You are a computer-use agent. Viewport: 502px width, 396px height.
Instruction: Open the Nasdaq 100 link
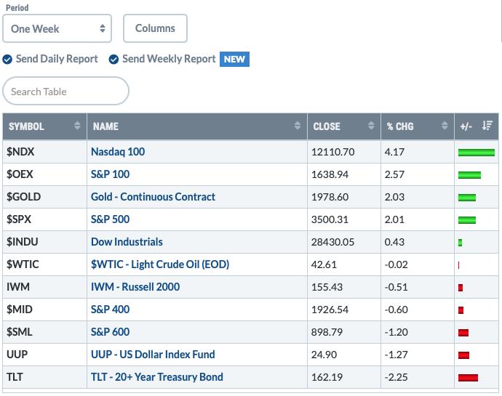coord(118,152)
